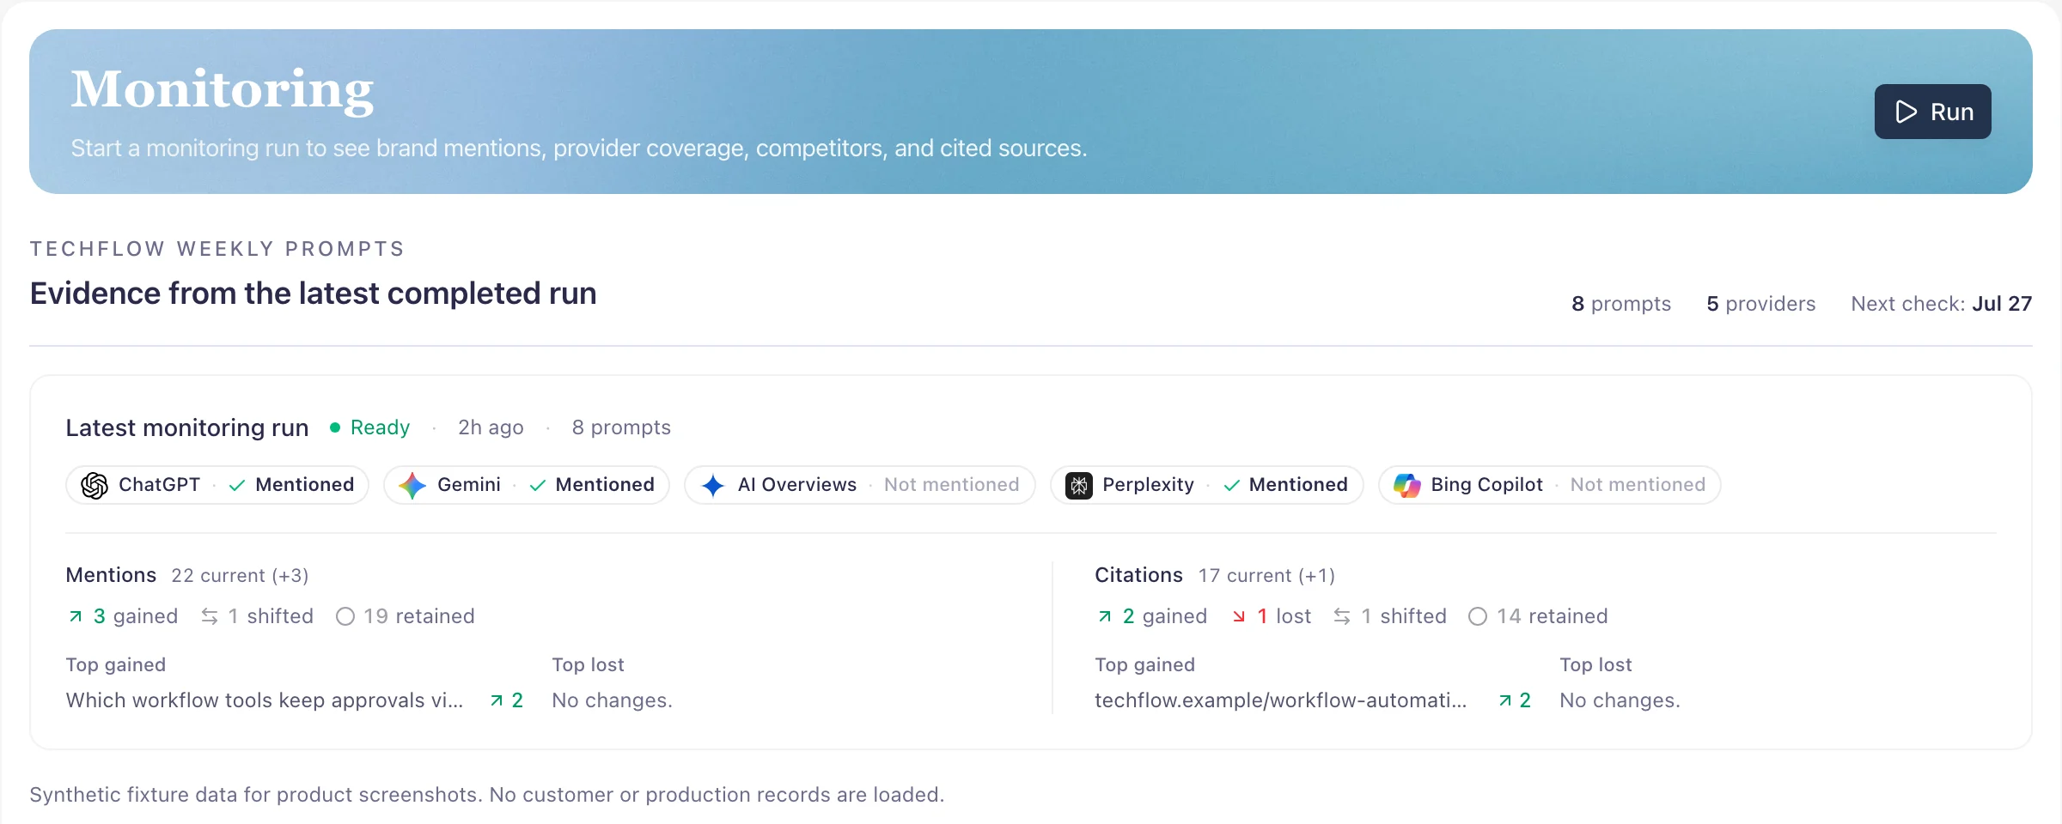Click the ChatGPT logo icon
Viewport: 2062px width, 824px height.
[95, 485]
